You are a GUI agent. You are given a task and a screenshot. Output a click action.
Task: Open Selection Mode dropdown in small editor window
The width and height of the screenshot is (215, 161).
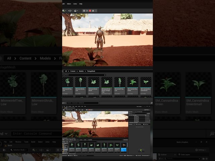click(70, 110)
